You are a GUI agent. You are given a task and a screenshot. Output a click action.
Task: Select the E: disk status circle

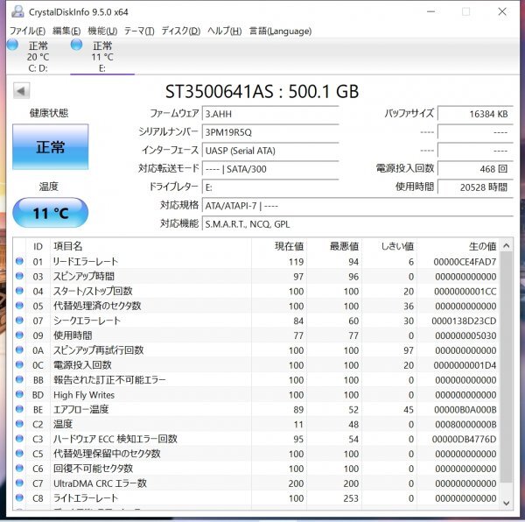click(x=77, y=45)
